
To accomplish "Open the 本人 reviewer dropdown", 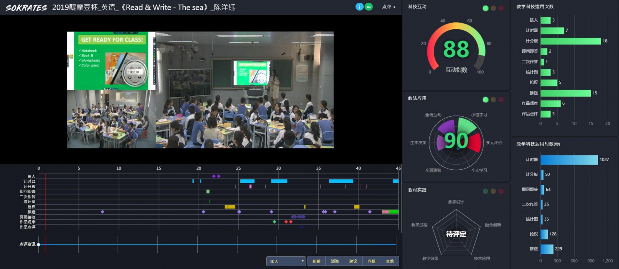I will pos(286,261).
